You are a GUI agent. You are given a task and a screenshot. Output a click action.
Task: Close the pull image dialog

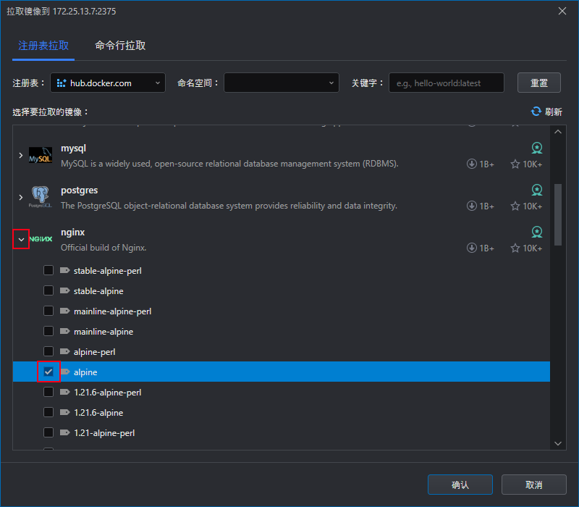562,11
